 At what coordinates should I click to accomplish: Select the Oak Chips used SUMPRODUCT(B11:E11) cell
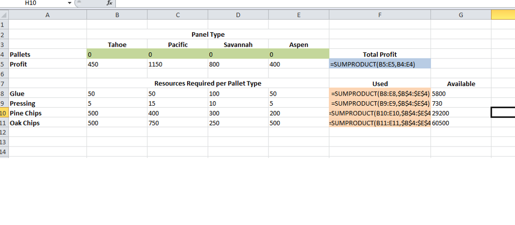click(380, 123)
